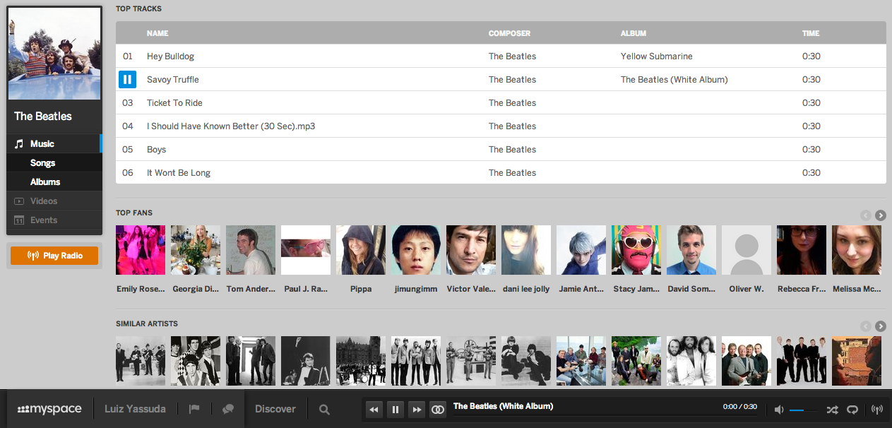Image resolution: width=892 pixels, height=428 pixels.
Task: Show previous page of Top Fans
Action: tap(866, 215)
